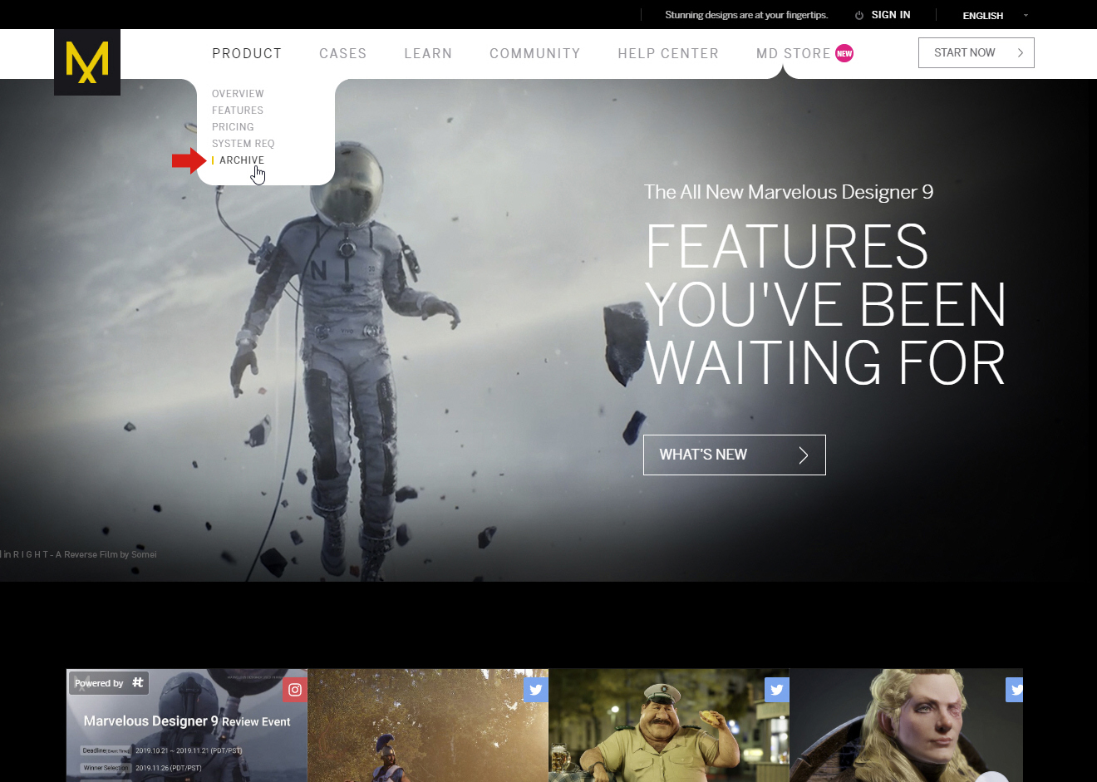Click the pink NEW badge on MD Store

[x=844, y=53]
